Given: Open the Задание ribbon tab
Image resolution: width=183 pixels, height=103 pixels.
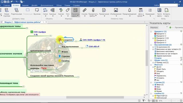Looking at the screenshot, I should pyautogui.click(x=25, y=5).
